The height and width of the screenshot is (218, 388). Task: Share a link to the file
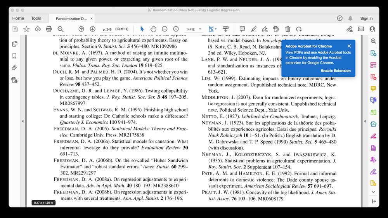(350, 29)
